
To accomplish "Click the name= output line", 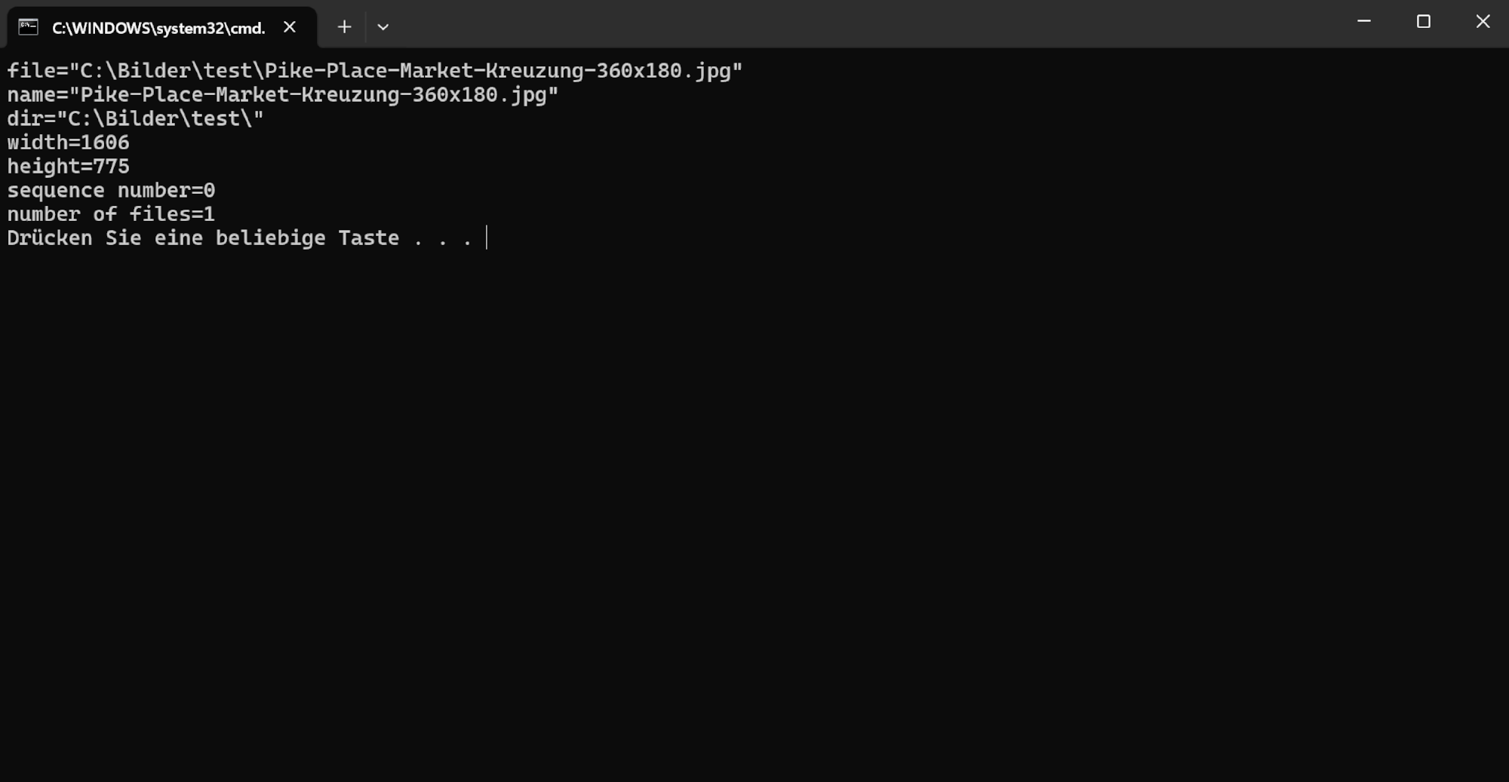I will [282, 95].
